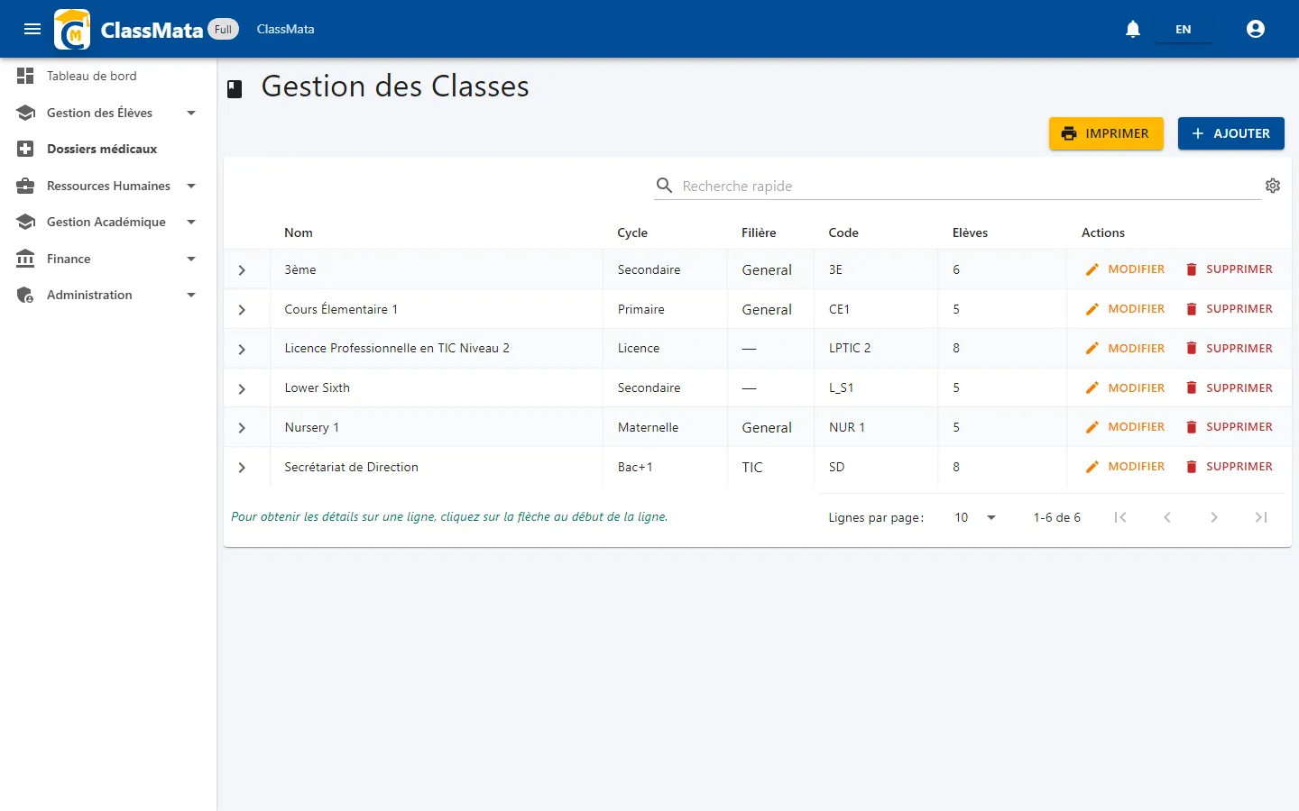Open the hamburger navigation menu
Screen dimensions: 1299x811
[32, 29]
